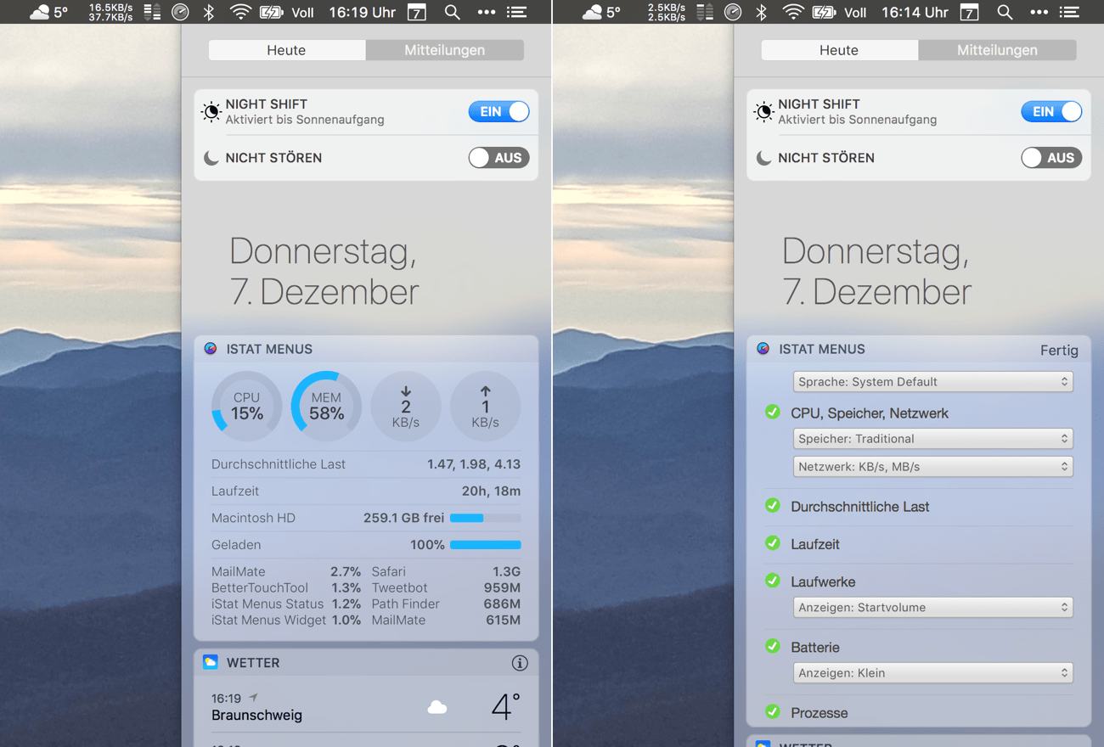
Task: Click the weather cloud icon in 16:14 menu bar
Action: (593, 12)
